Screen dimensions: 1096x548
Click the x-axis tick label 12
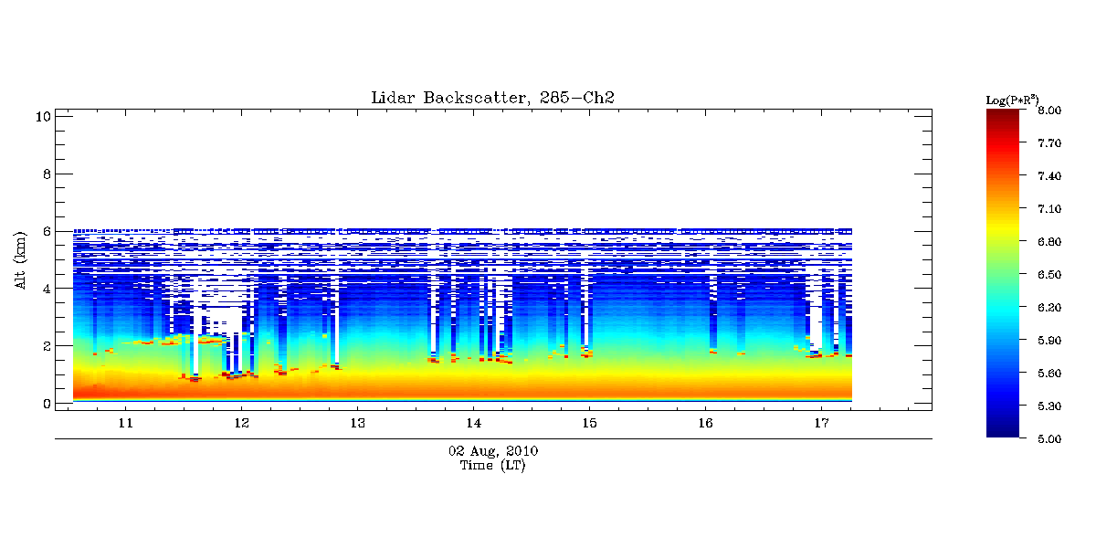click(x=241, y=424)
